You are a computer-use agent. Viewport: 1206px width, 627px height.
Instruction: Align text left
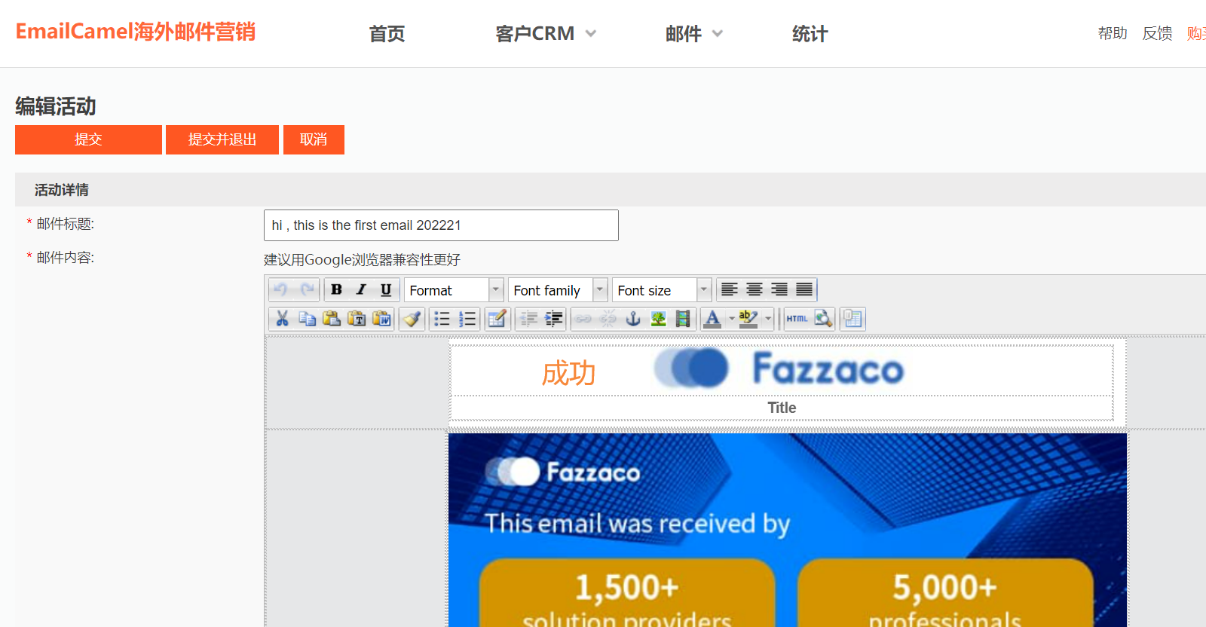click(729, 290)
